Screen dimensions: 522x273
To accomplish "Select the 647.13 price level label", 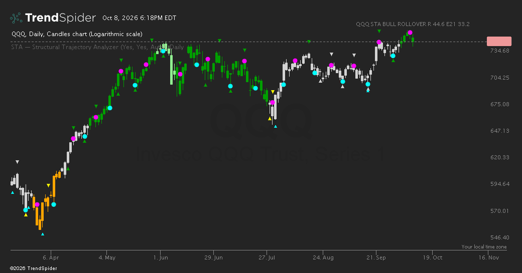I will click(500, 131).
